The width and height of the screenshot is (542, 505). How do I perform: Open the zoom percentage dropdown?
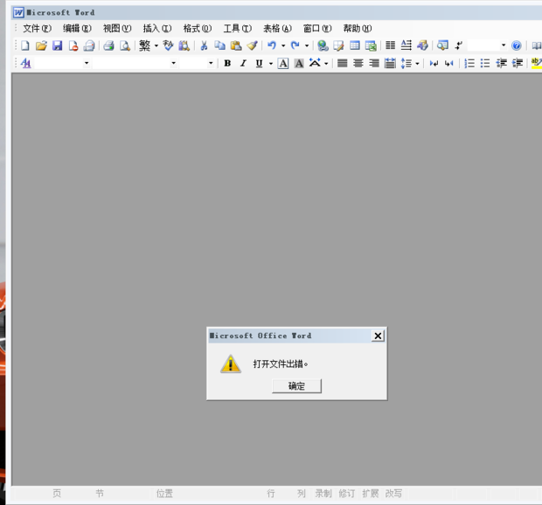pos(504,45)
